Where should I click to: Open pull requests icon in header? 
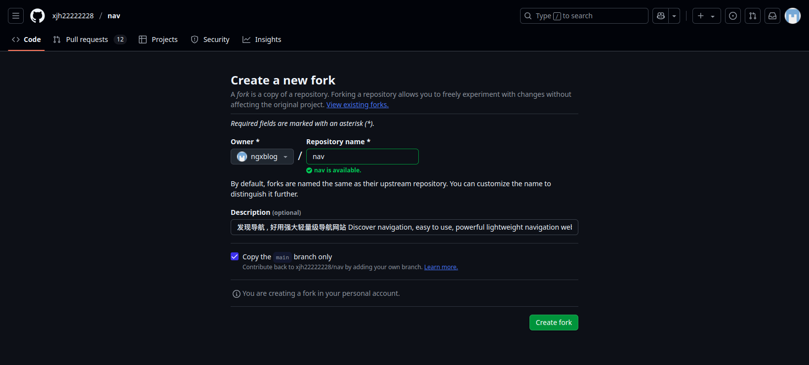(x=753, y=16)
